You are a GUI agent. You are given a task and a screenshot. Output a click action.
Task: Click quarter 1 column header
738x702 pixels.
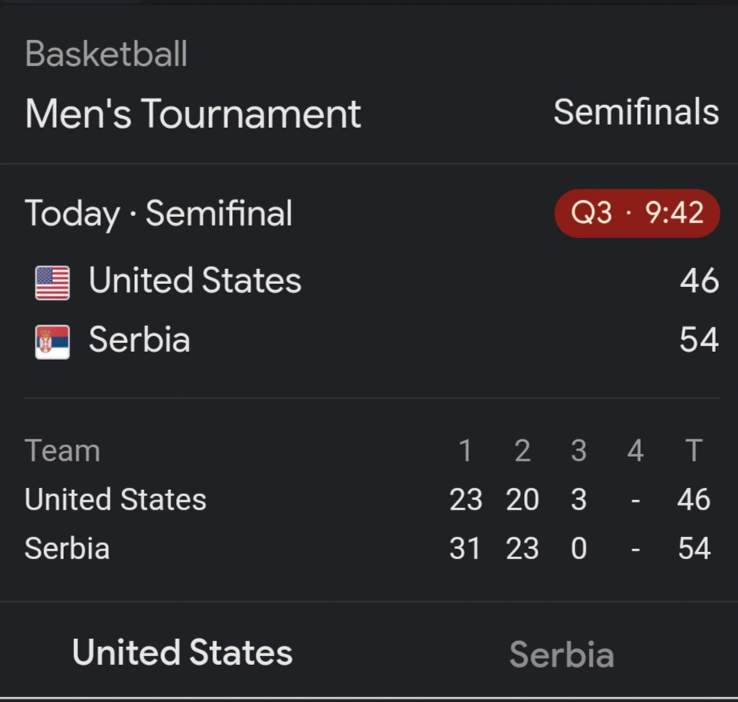tap(465, 451)
